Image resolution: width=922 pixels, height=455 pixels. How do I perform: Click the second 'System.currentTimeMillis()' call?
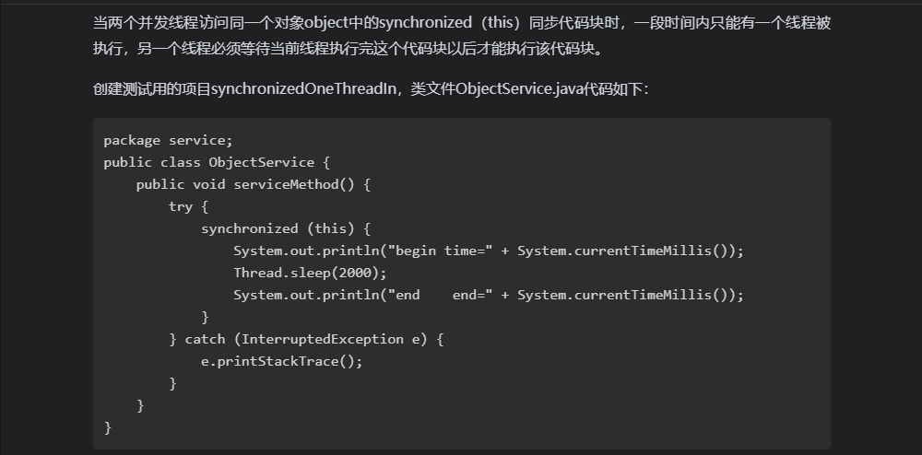[x=625, y=296]
